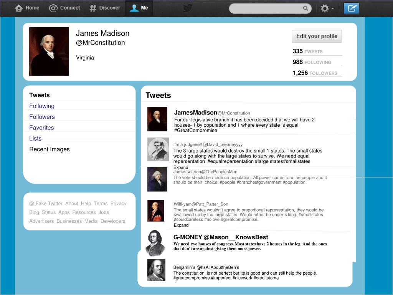This screenshot has width=393, height=295.
Task: Click the Privacy footer link
Action: pos(118,204)
